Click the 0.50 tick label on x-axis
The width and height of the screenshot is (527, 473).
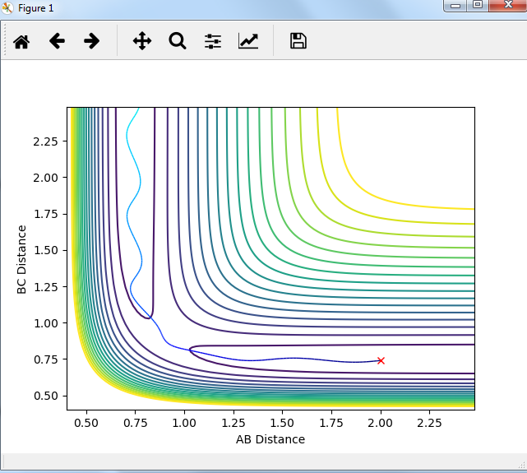tap(86, 422)
